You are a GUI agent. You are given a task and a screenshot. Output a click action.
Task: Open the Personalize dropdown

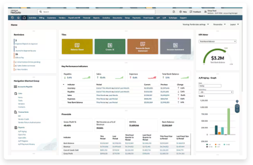(x=219, y=25)
